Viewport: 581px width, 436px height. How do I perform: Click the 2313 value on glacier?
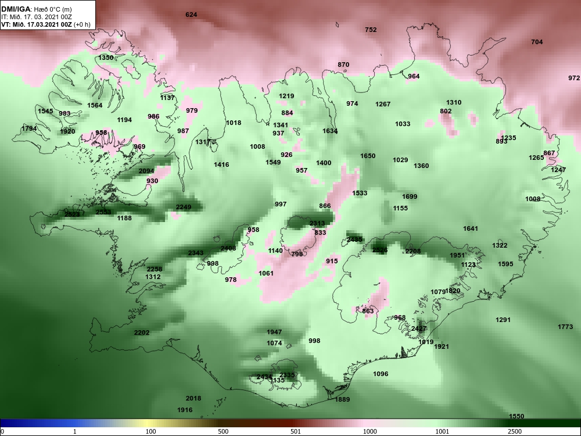point(317,223)
